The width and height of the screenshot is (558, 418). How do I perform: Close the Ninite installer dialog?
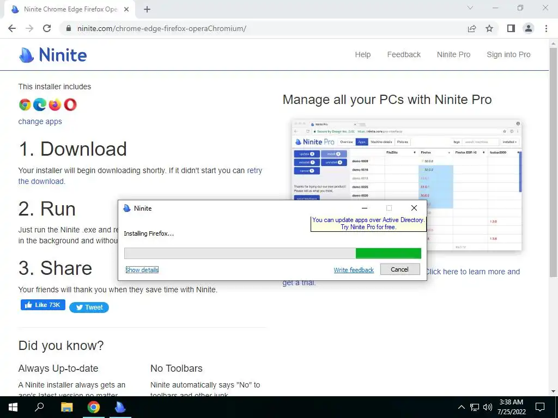tap(414, 208)
